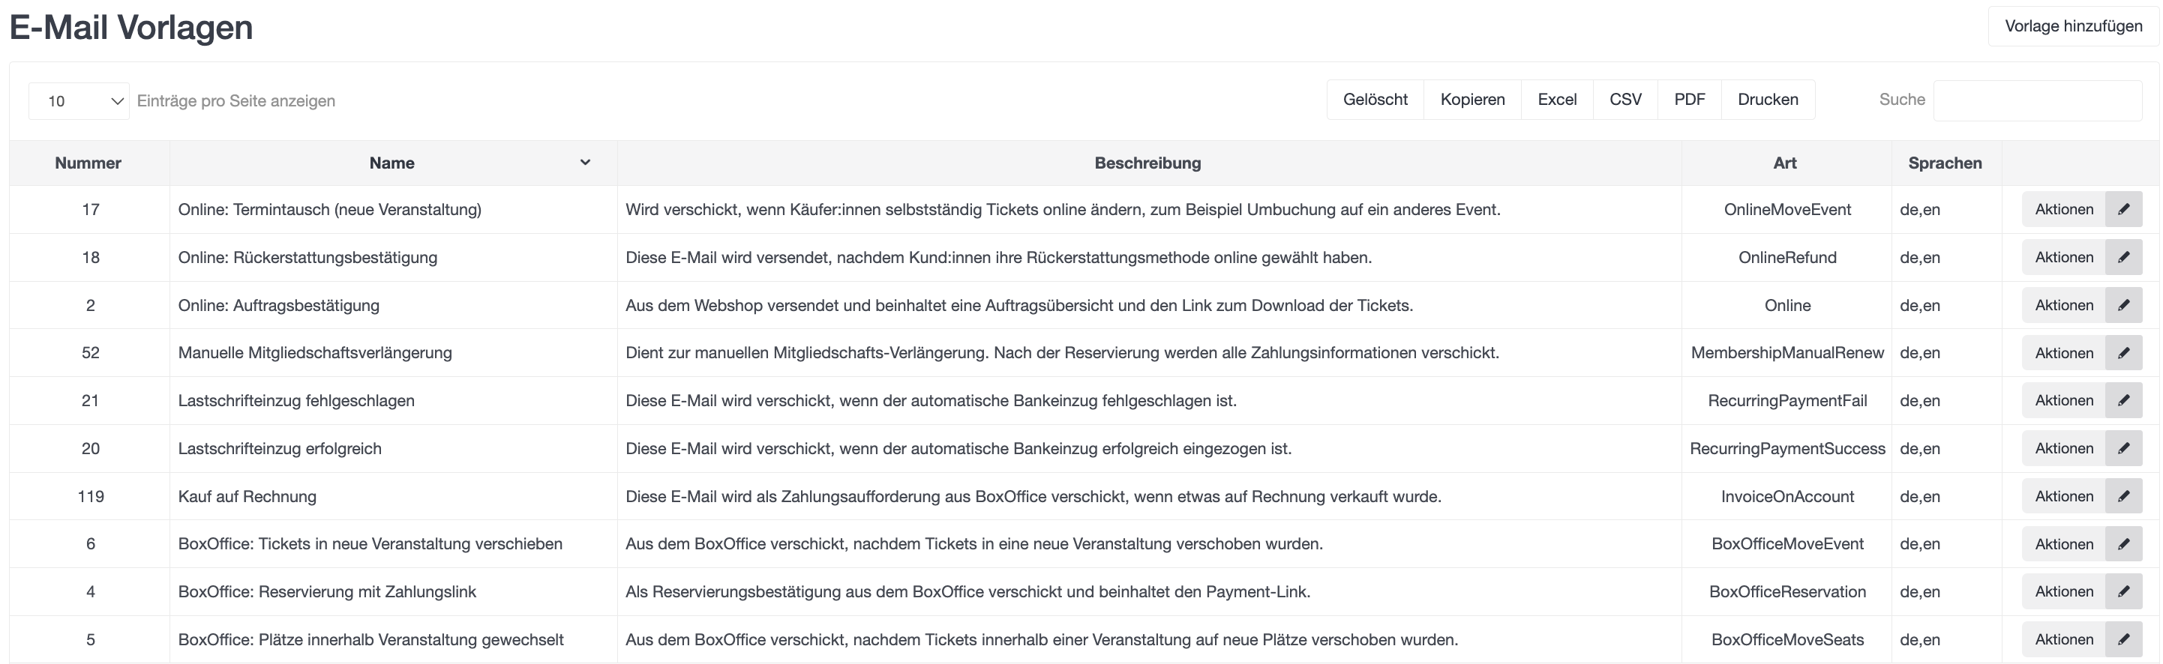Edit template number 17 with the pencil icon
The width and height of the screenshot is (2163, 664).
tap(2122, 209)
